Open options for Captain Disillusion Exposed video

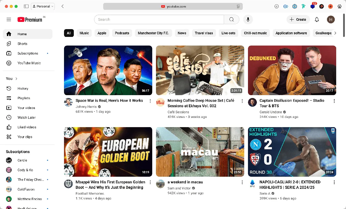tap(334, 101)
